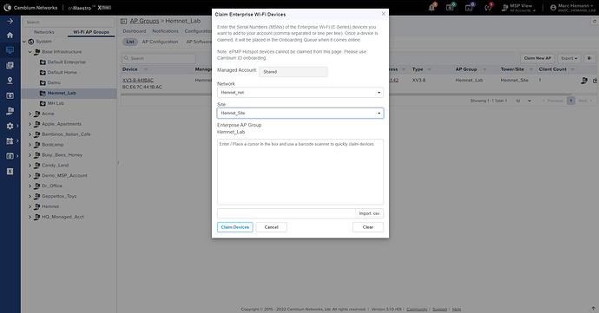Select Default Home in the tree
Viewport: 599px width, 313px height.
click(63, 73)
